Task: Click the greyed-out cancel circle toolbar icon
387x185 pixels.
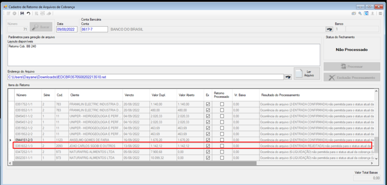Action: tap(15, 14)
